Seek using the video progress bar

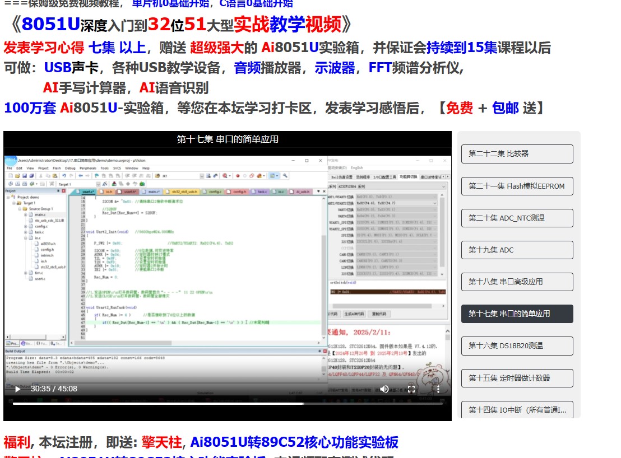point(228,404)
